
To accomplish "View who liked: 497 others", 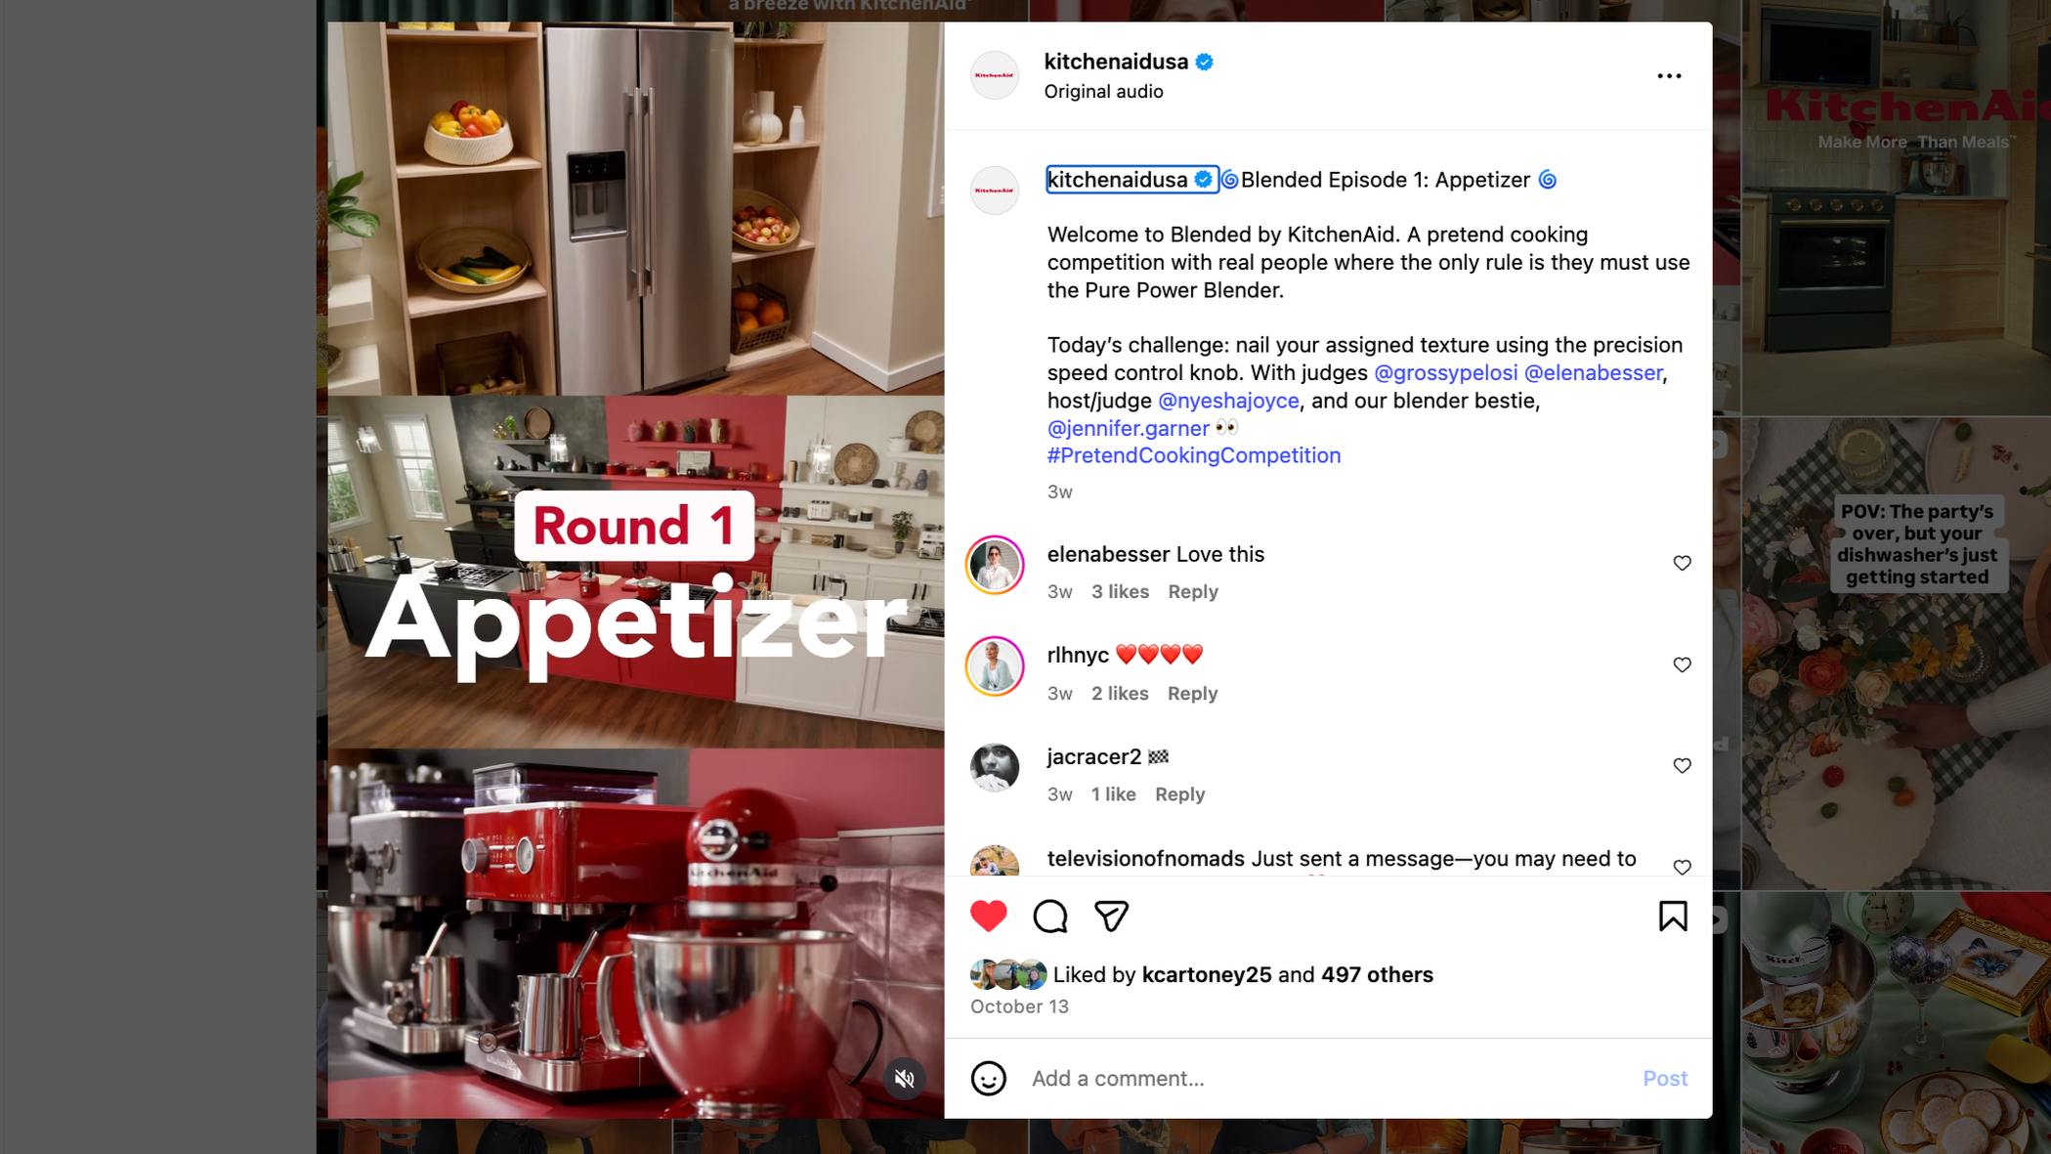I will (1376, 974).
